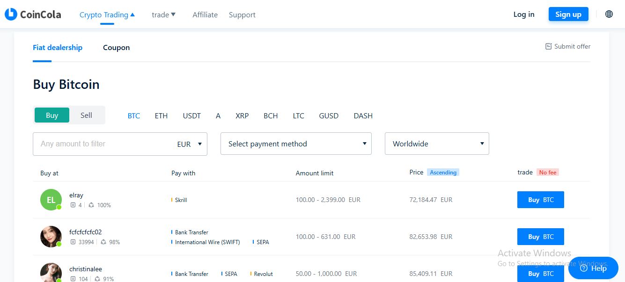Image resolution: width=625 pixels, height=282 pixels.
Task: Select the ETH coin tab
Action: pos(161,116)
